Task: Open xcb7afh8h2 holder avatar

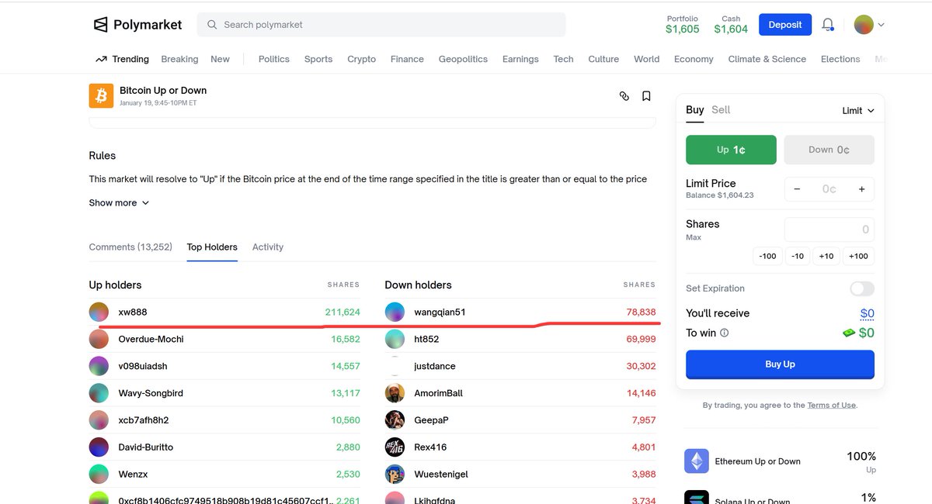Action: 99,420
